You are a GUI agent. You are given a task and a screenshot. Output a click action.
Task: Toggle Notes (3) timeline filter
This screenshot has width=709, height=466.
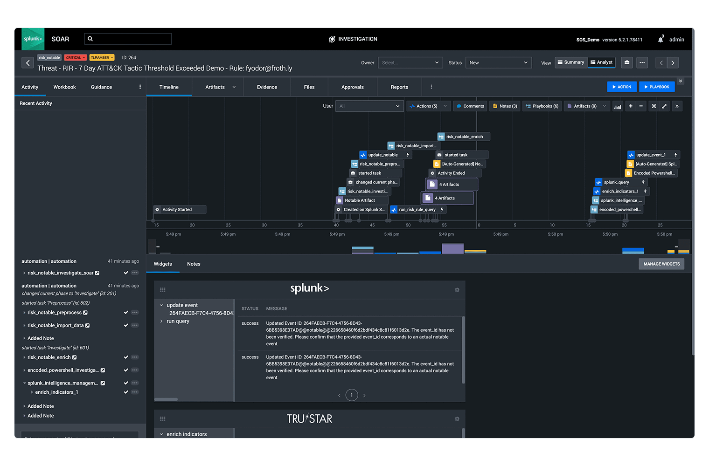pos(505,106)
